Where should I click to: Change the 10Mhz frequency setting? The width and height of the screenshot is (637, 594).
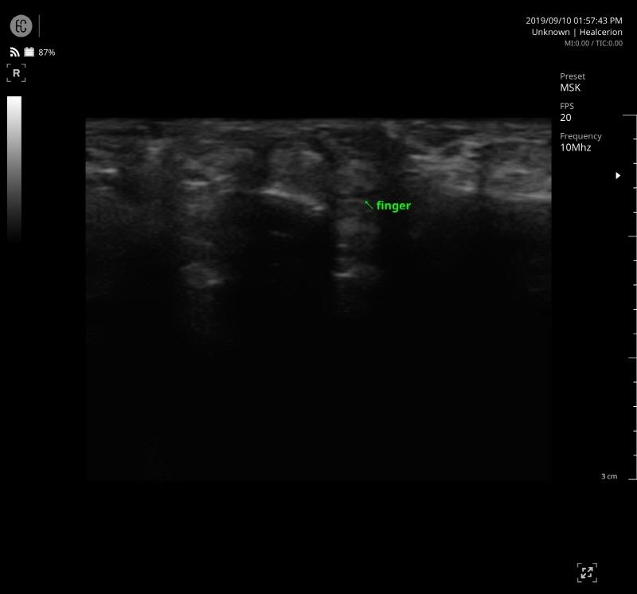click(576, 147)
